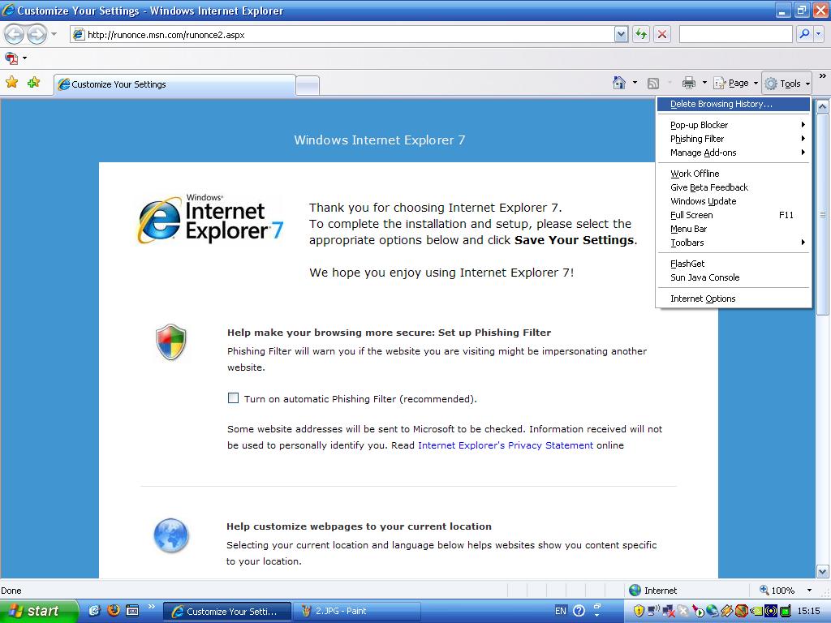Expand the Pop-up Blocker submenu
The width and height of the screenshot is (831, 623).
click(734, 125)
